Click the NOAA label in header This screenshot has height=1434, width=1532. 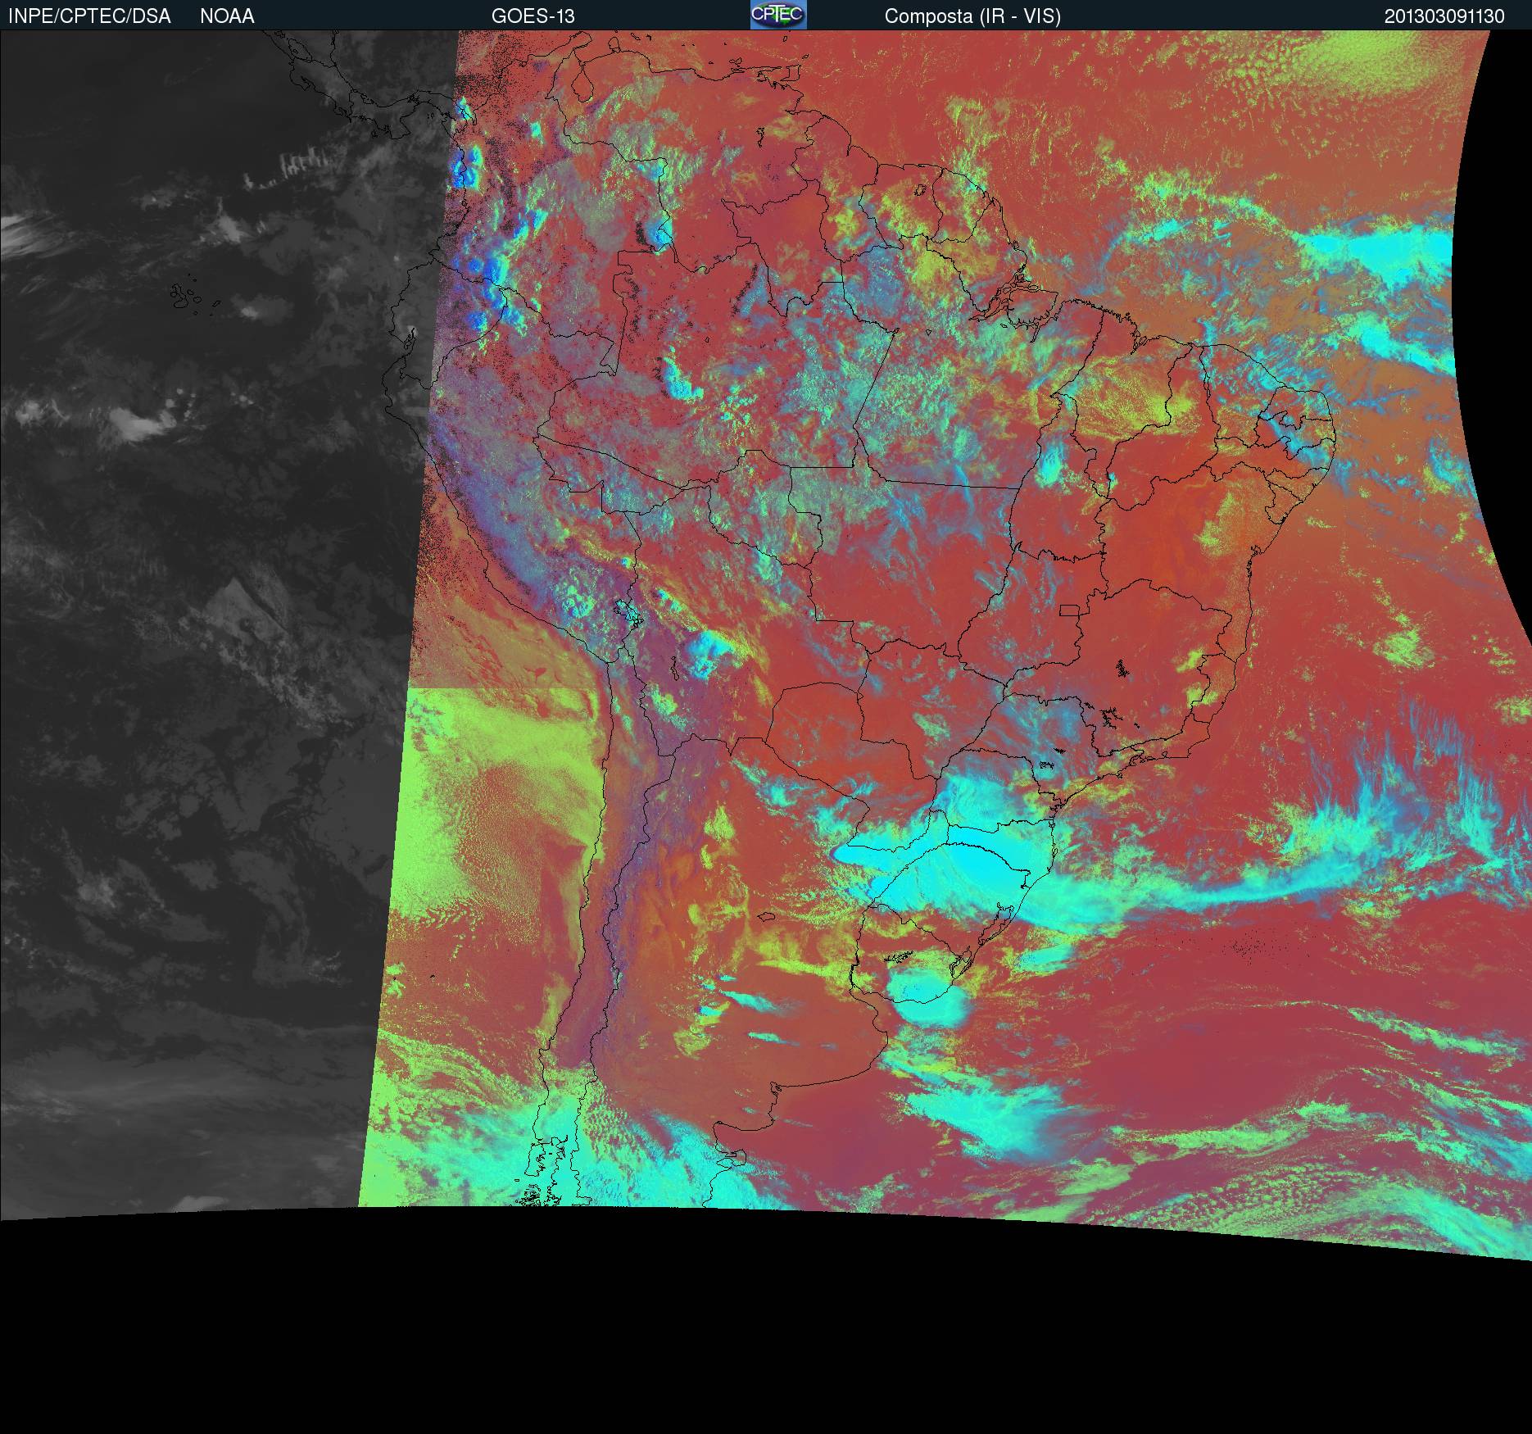pos(227,16)
